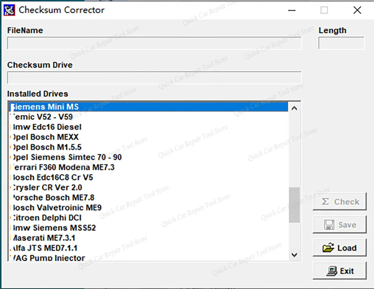
Task: Select Porsche Bosch ME7.8 entry
Action: coord(149,198)
